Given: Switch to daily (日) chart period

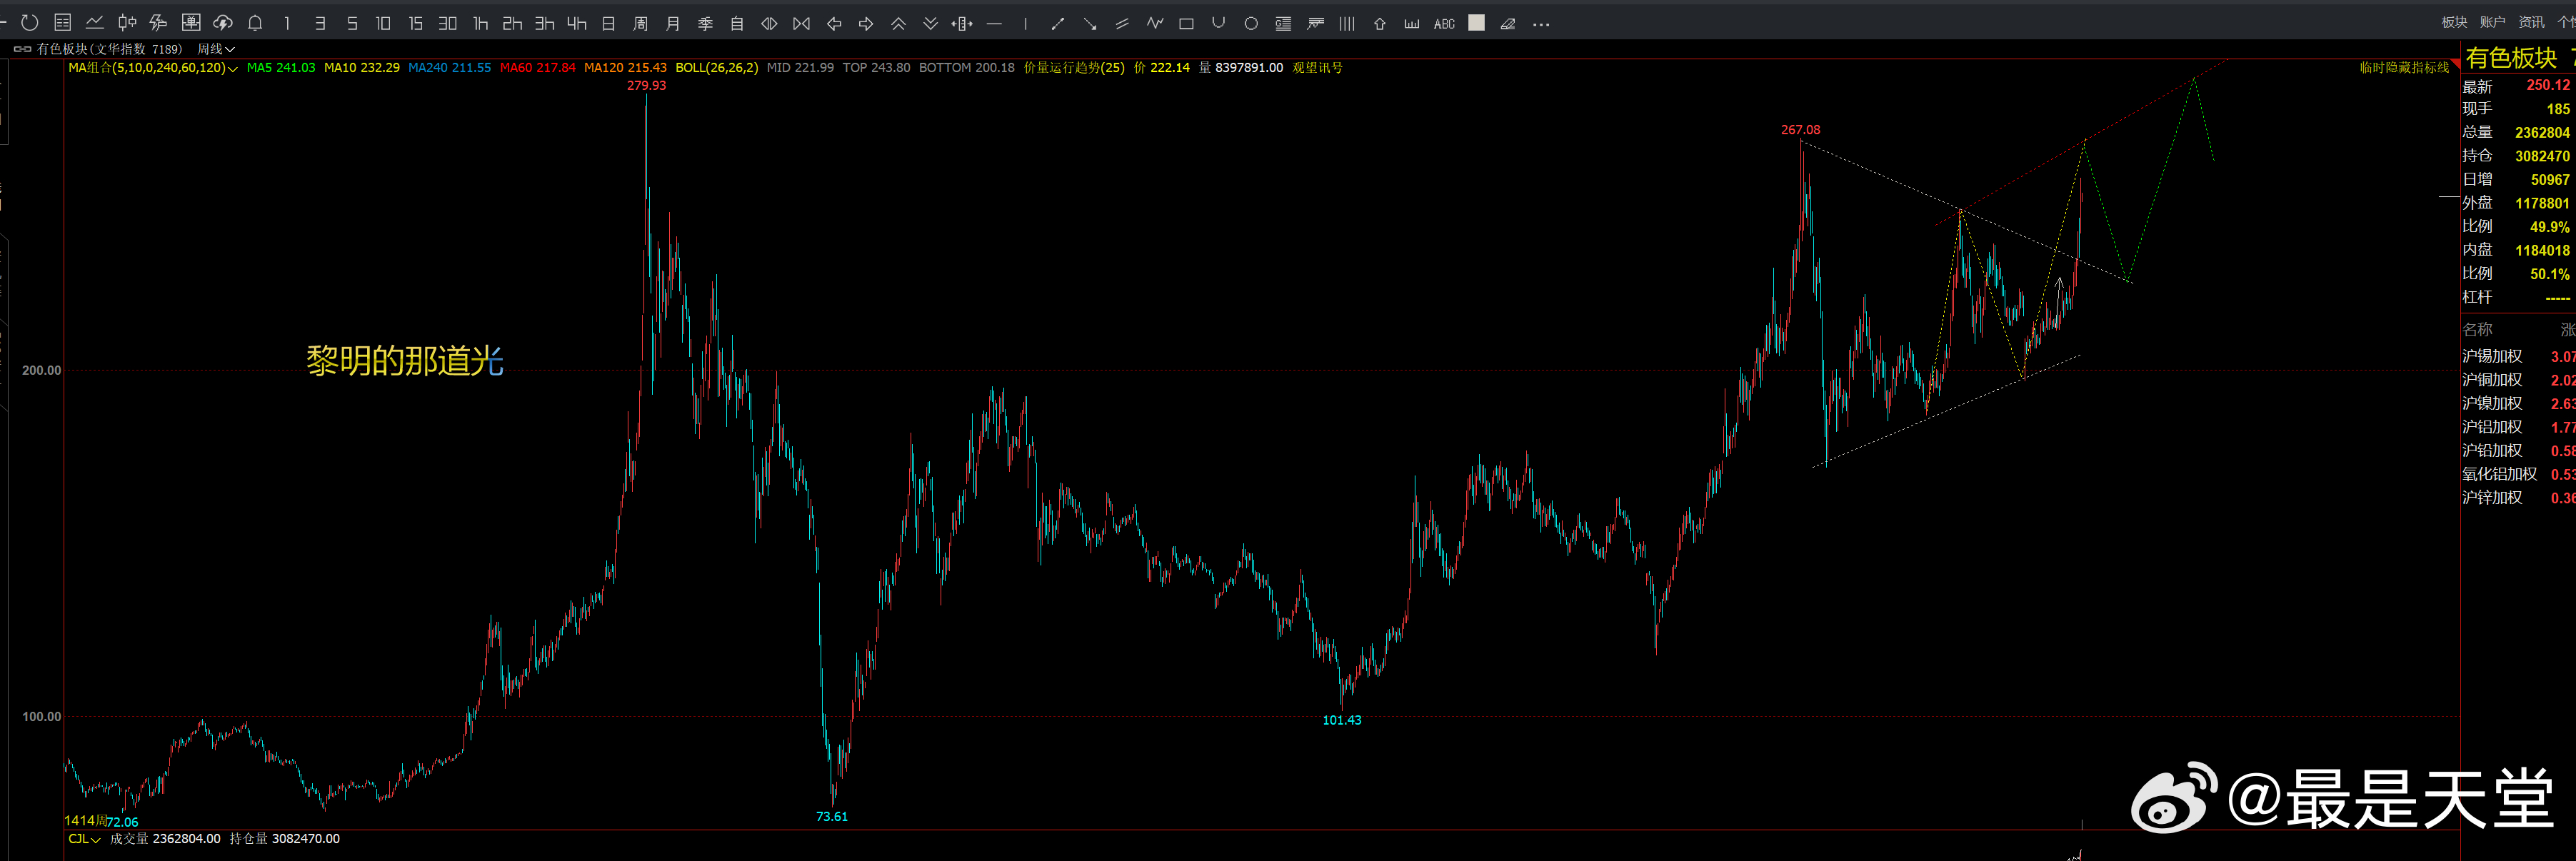Looking at the screenshot, I should click(608, 23).
